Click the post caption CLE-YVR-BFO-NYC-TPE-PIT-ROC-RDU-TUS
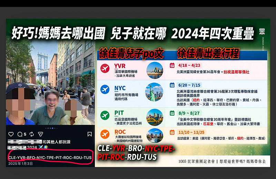276x179 pixels. point(50,158)
